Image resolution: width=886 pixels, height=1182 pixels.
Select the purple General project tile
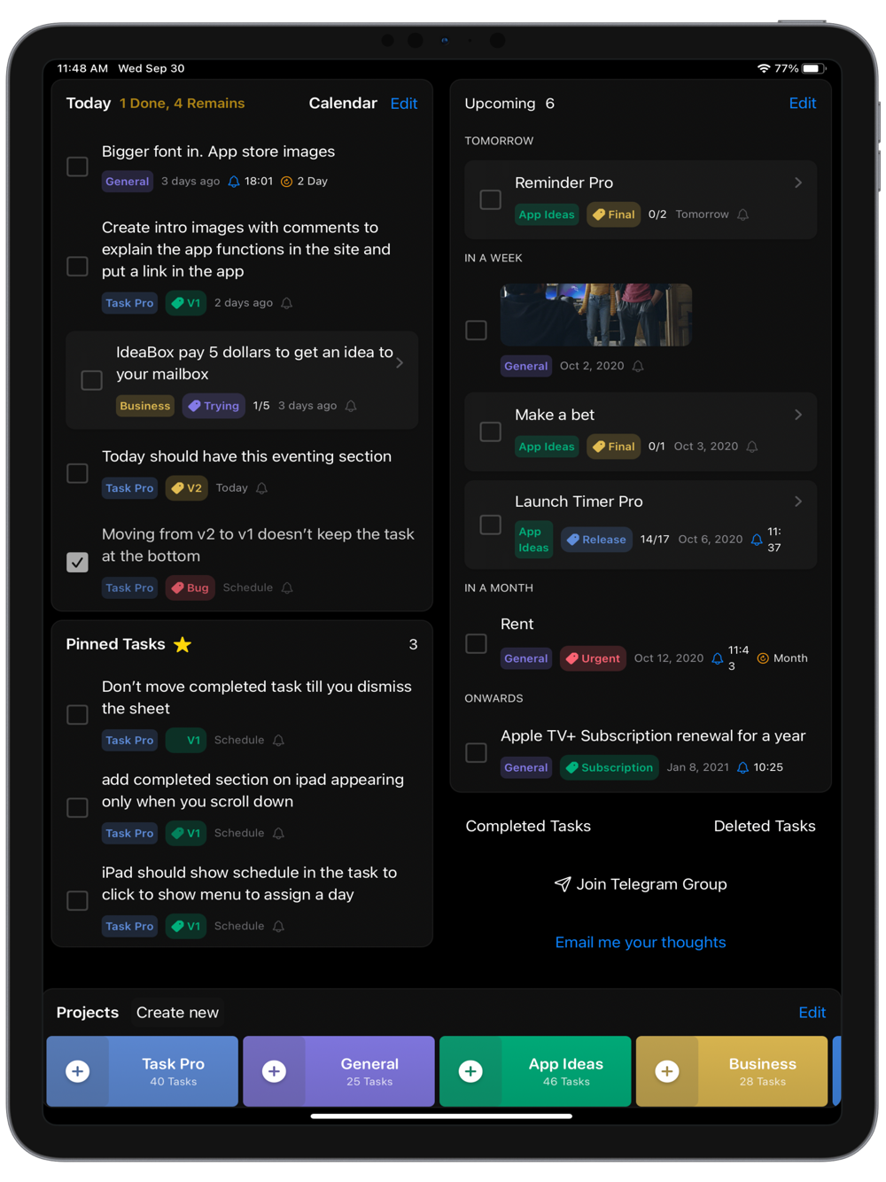(x=339, y=1071)
